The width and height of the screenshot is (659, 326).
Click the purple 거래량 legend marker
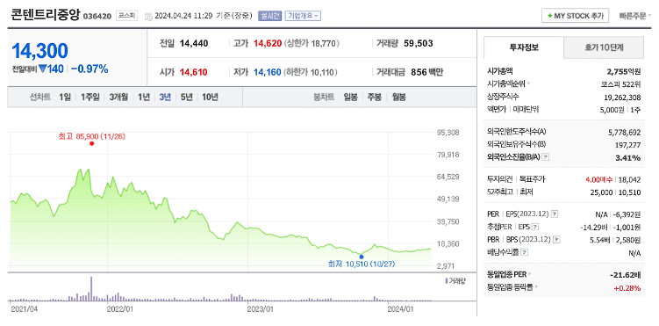(447, 280)
